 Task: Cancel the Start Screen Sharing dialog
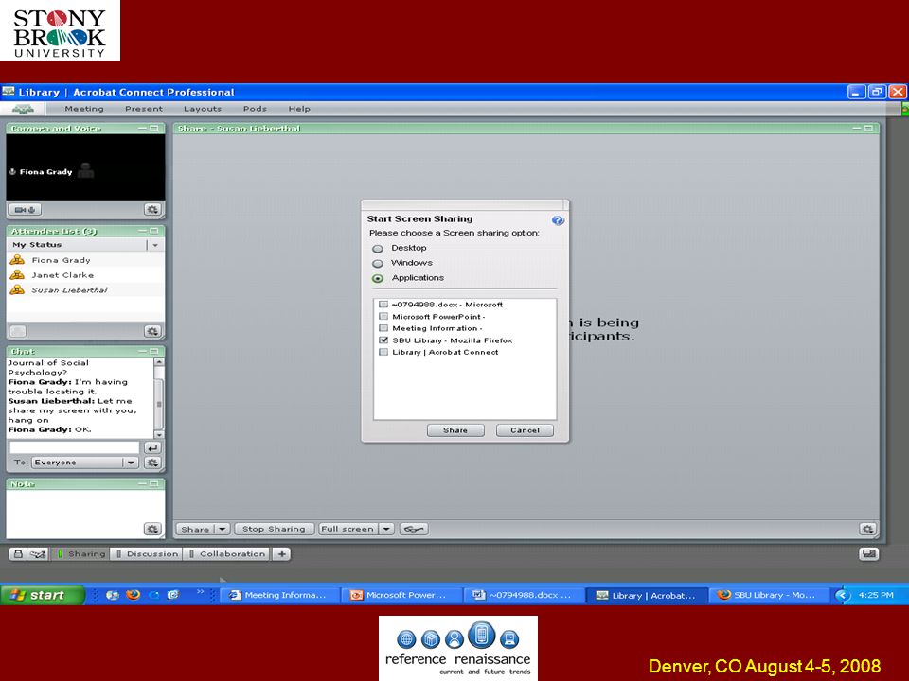525,430
